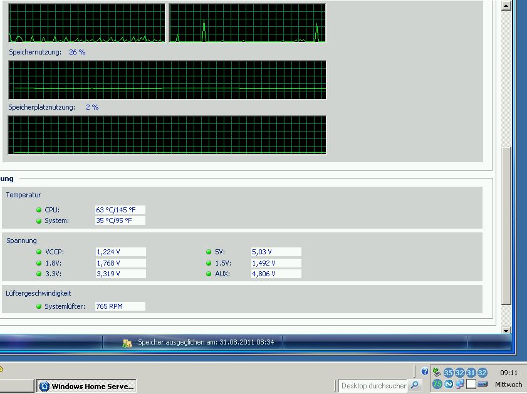This screenshot has width=527, height=394.
Task: Click the Safely Remove Hardware tray icon
Action: tap(437, 373)
